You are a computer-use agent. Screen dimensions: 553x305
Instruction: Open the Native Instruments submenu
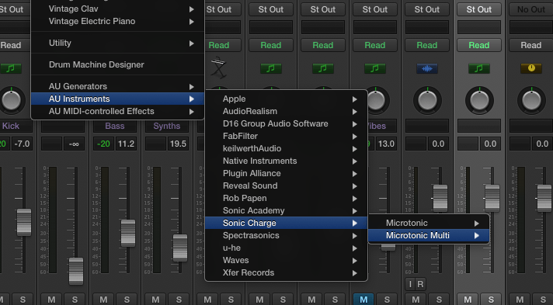coord(286,161)
